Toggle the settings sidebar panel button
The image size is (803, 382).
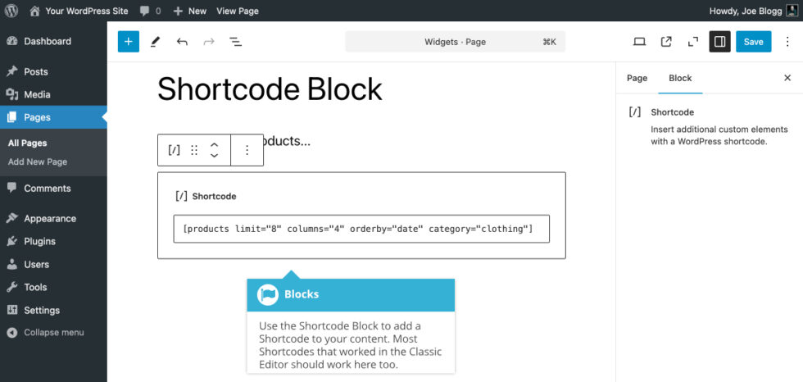tap(719, 42)
